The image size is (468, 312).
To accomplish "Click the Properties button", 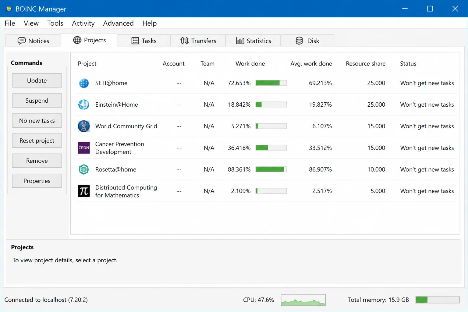I will coord(37,181).
